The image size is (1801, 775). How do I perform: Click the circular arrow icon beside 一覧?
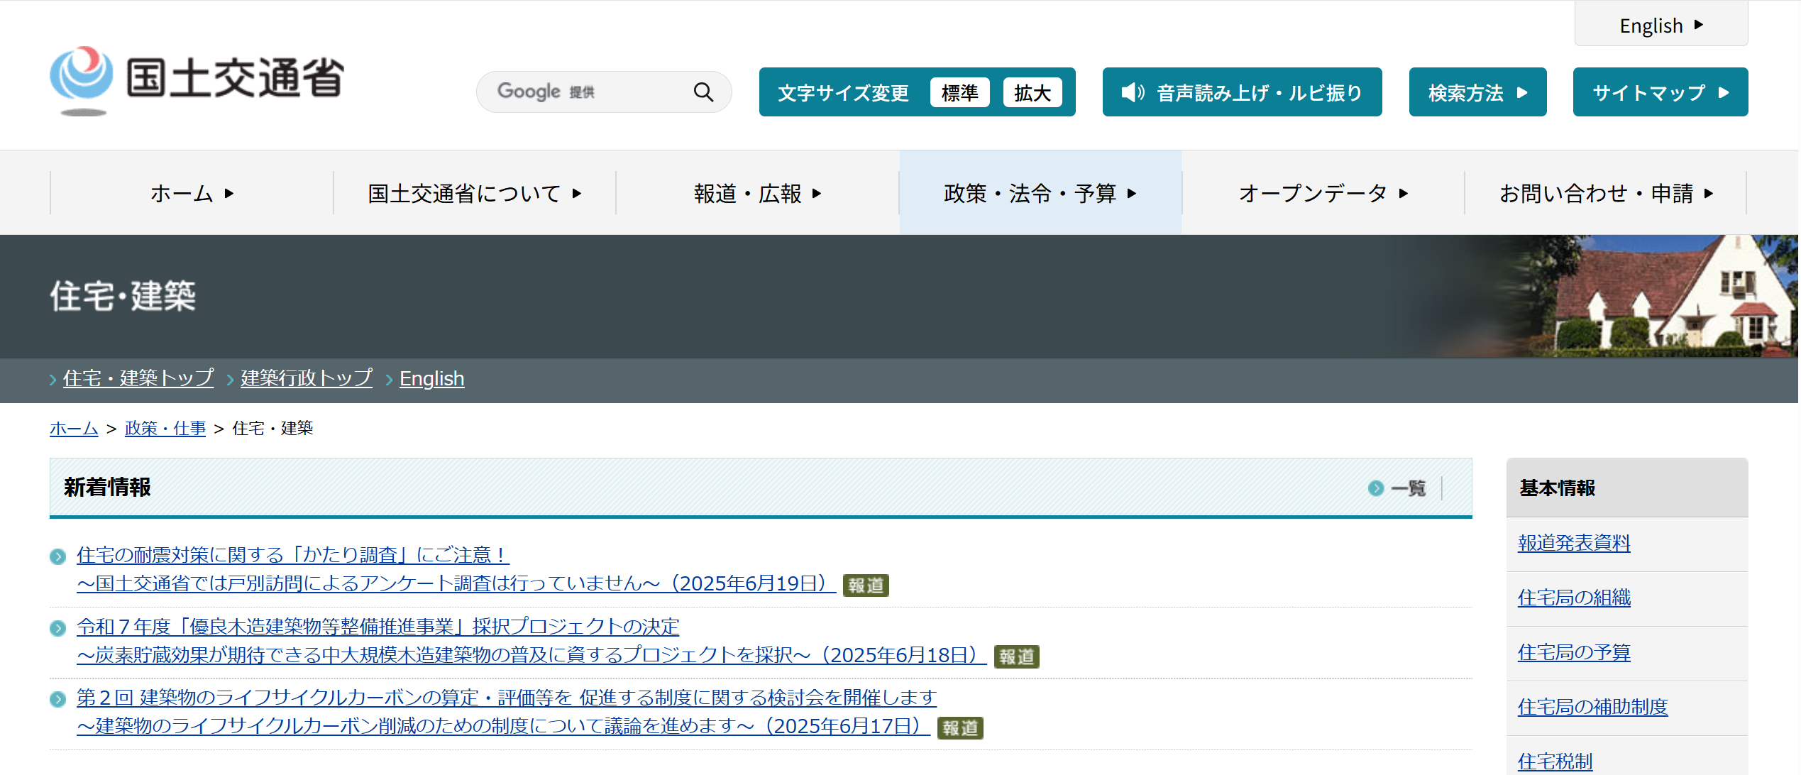[1375, 488]
